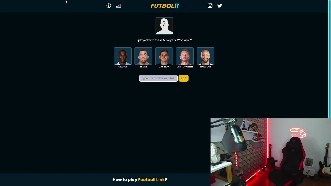Select the Sagna player card

click(123, 56)
